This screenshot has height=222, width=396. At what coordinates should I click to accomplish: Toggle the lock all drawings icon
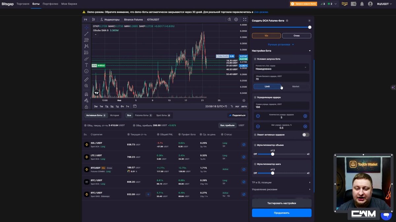[86, 107]
